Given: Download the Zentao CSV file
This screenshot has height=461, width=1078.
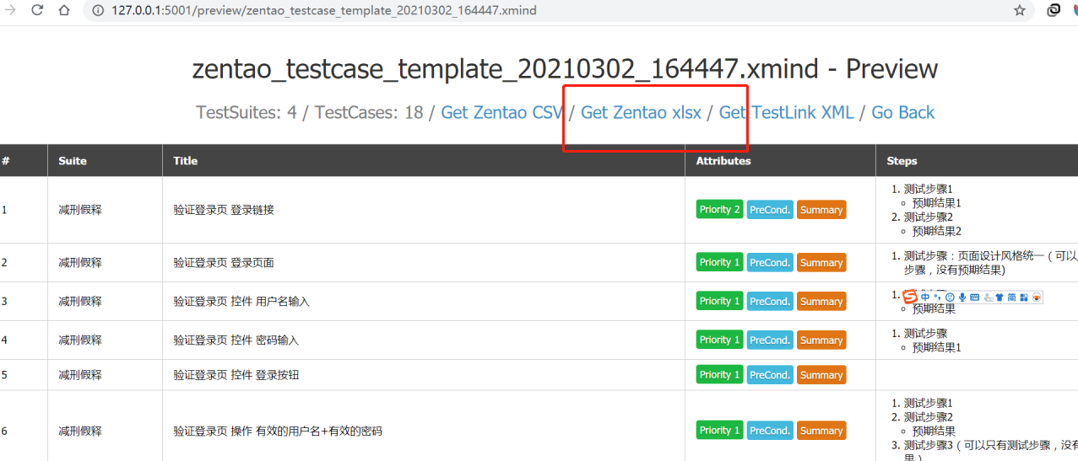Looking at the screenshot, I should point(502,112).
